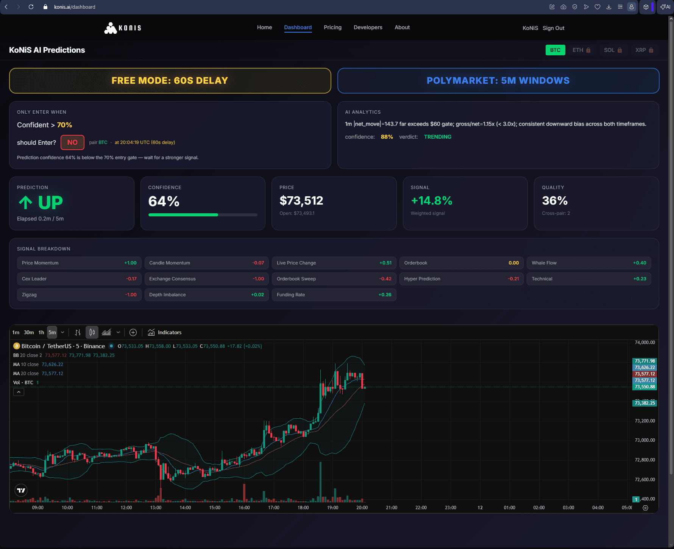Open browser downloads icon
Viewport: 674px width, 549px height.
pyautogui.click(x=609, y=7)
